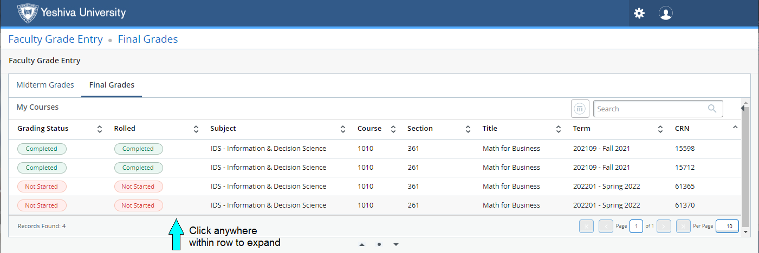Image resolution: width=759 pixels, height=253 pixels.
Task: Click the Faculty Grade Entry breadcrumb link
Action: [x=55, y=39]
